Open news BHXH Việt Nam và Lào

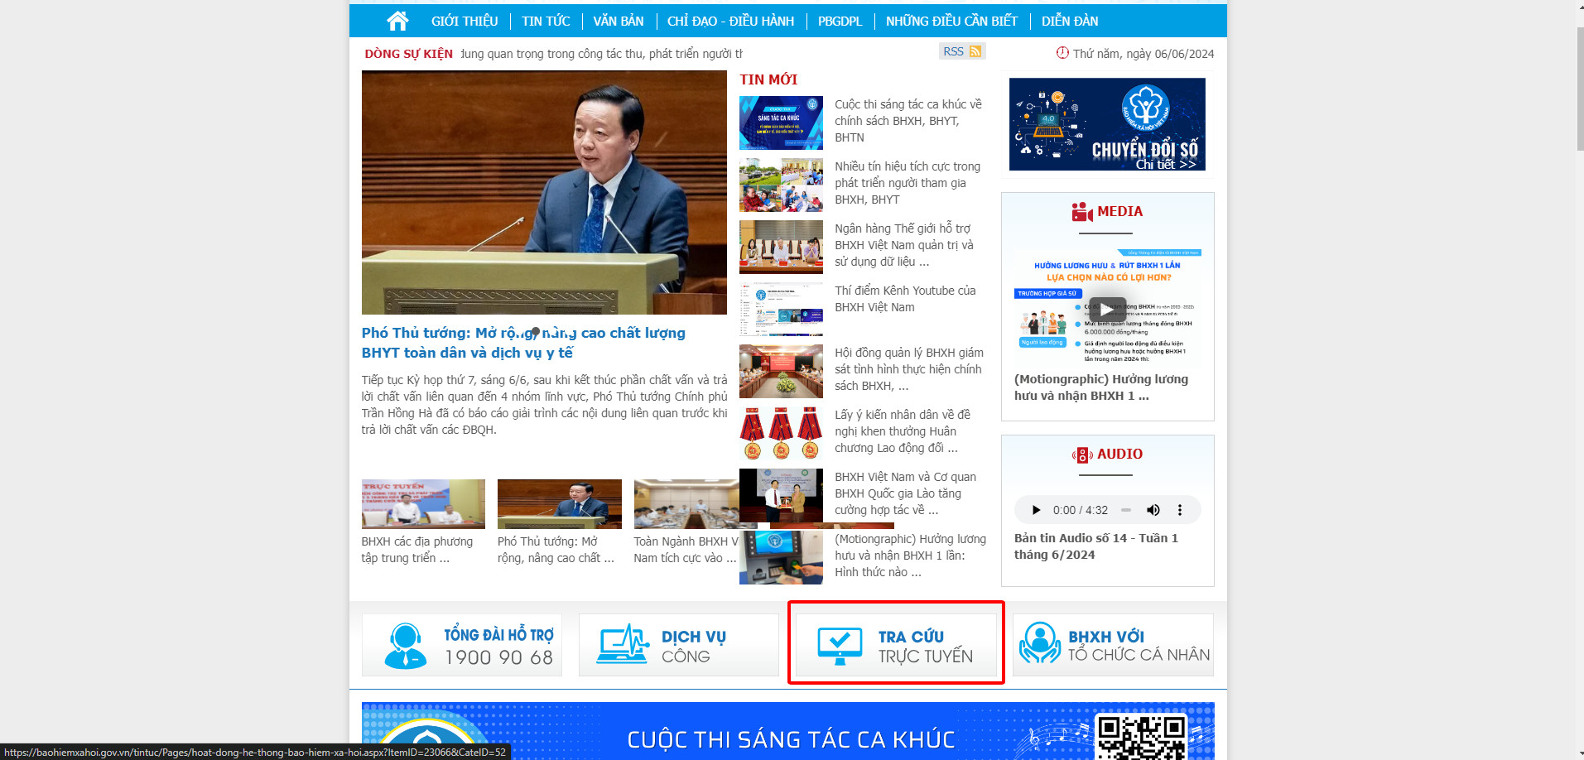905,493
